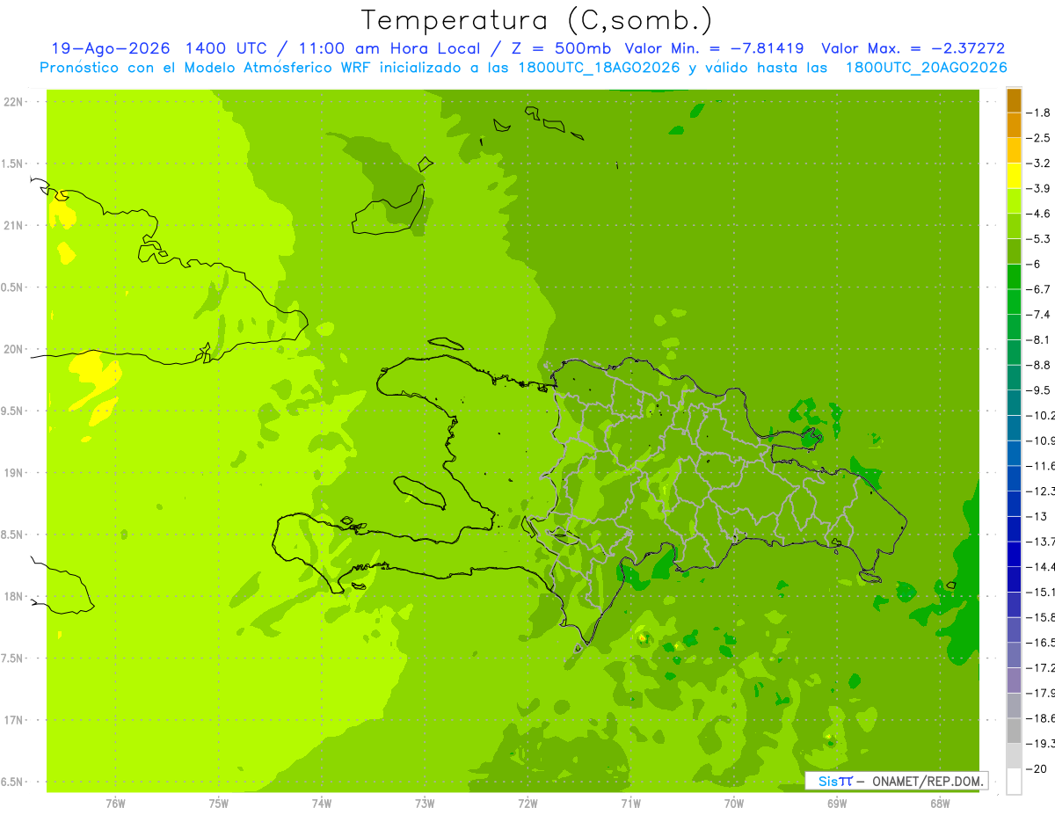Click the title "Temperatura (C,somb.)"
Image resolution: width=1055 pixels, height=815 pixels.
coord(536,20)
